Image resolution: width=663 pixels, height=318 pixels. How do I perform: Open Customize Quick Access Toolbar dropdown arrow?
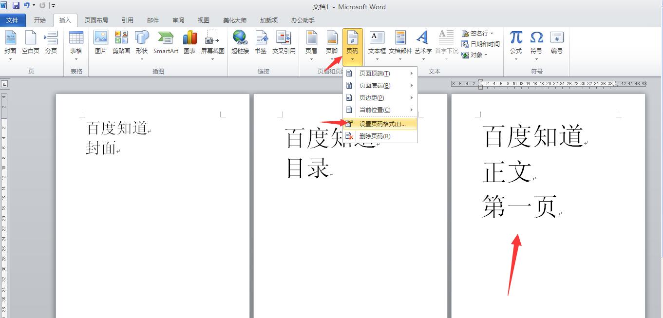coord(54,6)
